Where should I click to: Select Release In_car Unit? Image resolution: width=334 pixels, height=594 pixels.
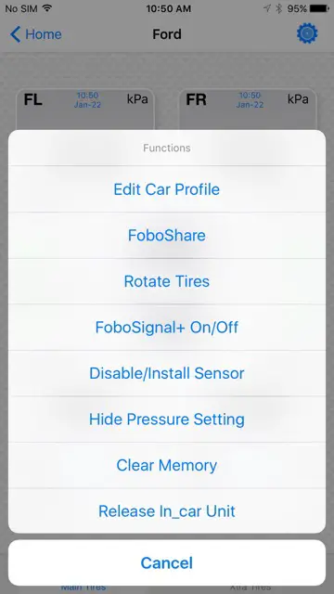pos(167,510)
